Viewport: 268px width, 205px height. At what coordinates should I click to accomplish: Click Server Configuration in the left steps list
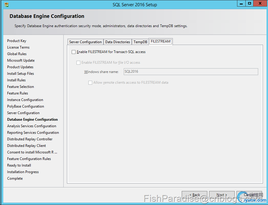pyautogui.click(x=23, y=113)
